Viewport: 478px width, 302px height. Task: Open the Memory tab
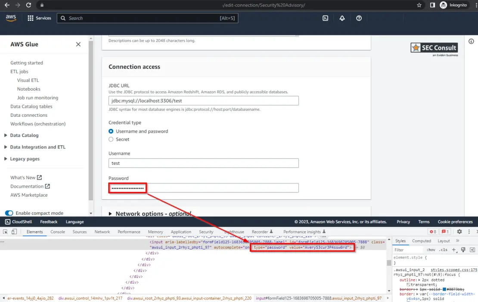[x=155, y=232]
